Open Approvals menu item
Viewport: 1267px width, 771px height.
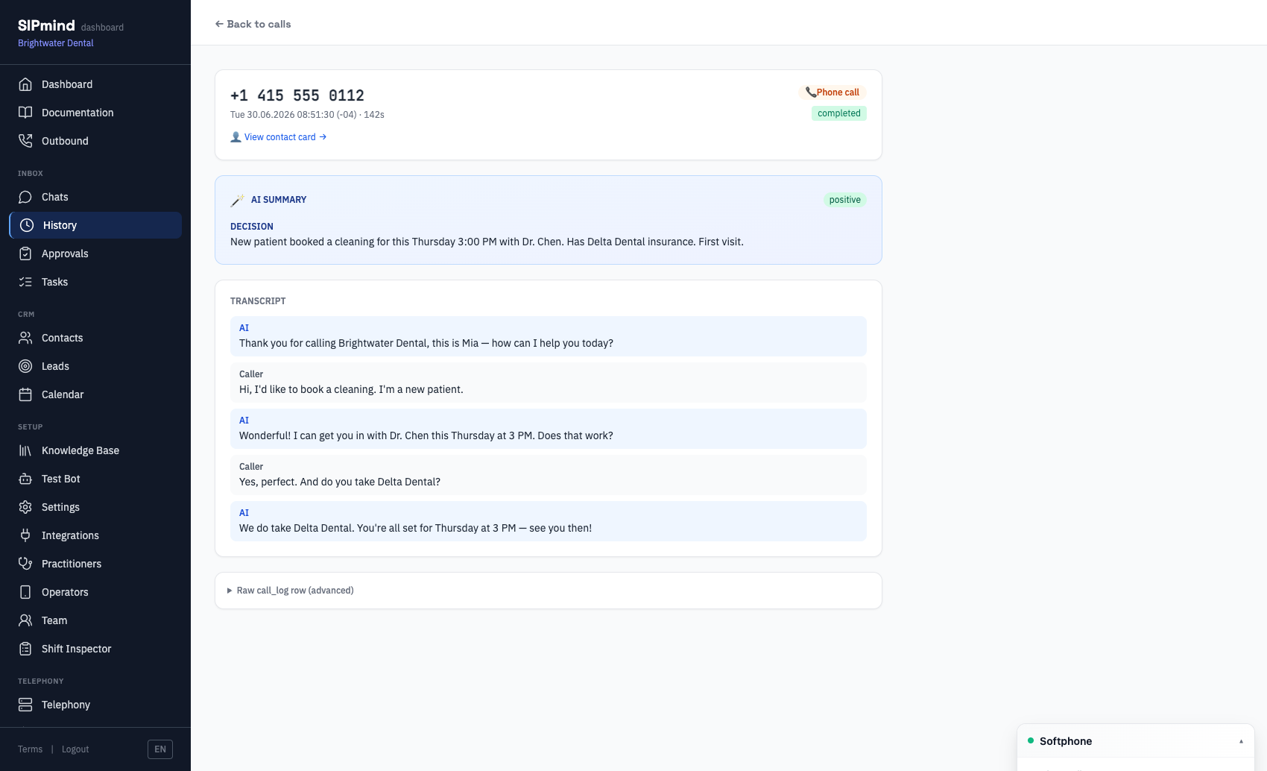pos(95,254)
